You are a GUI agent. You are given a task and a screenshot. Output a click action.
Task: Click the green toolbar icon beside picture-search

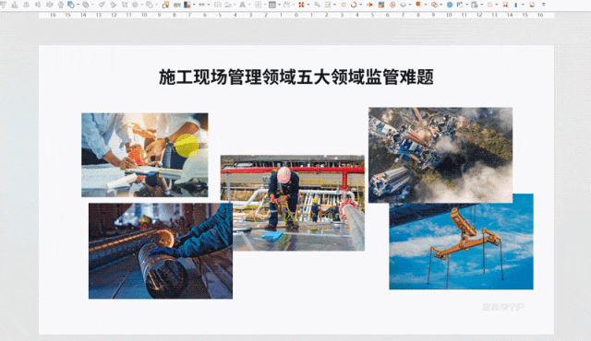point(176,5)
